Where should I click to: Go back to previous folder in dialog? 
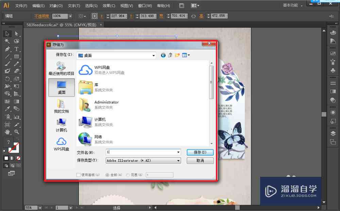(x=163, y=55)
